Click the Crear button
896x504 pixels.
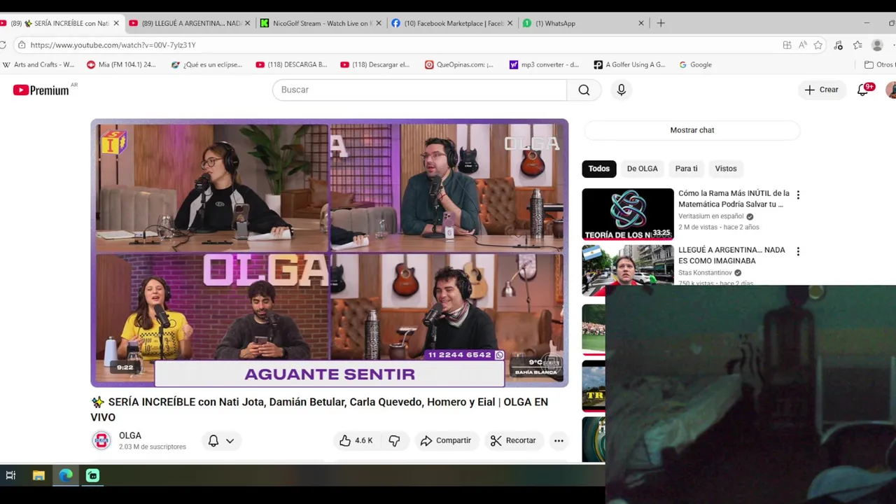pos(821,90)
